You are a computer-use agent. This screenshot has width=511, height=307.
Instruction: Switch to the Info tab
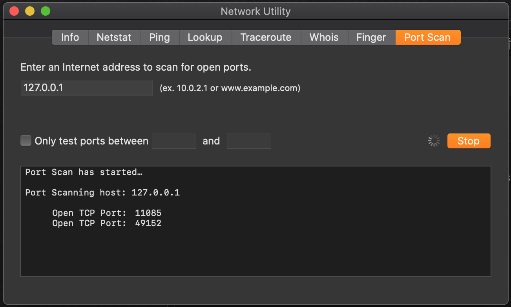[x=70, y=37]
